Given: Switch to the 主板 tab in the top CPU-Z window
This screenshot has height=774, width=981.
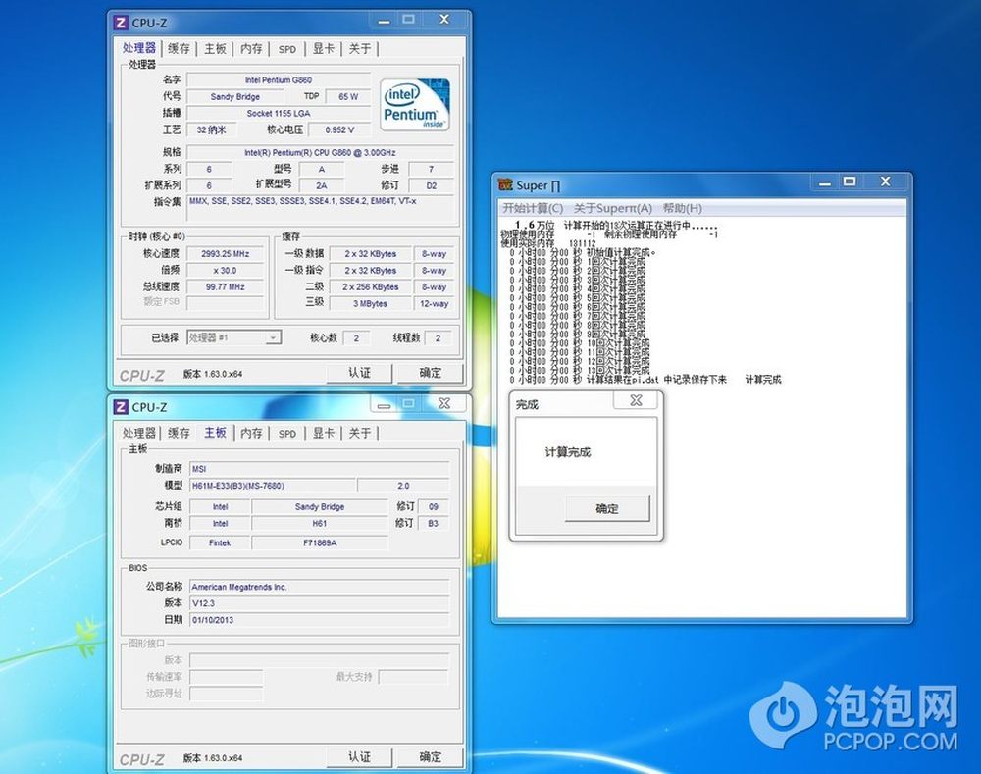Looking at the screenshot, I should point(215,49).
